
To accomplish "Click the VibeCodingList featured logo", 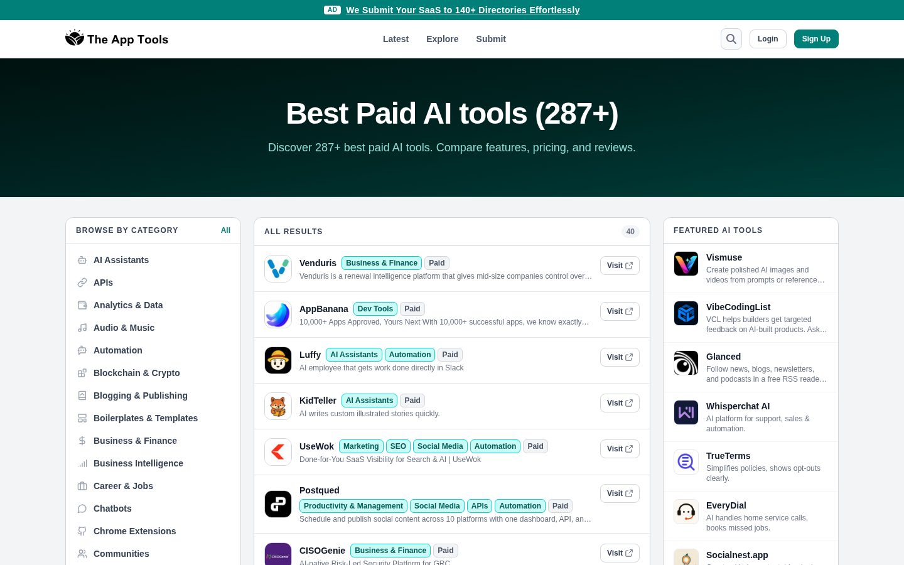I will coord(686,313).
